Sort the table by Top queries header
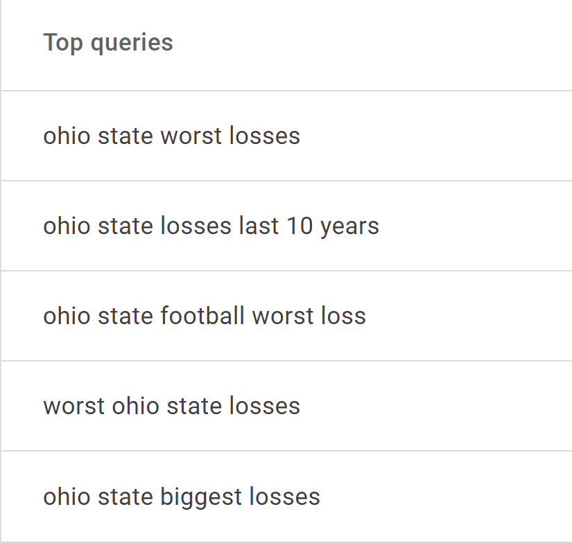 pyautogui.click(x=108, y=43)
